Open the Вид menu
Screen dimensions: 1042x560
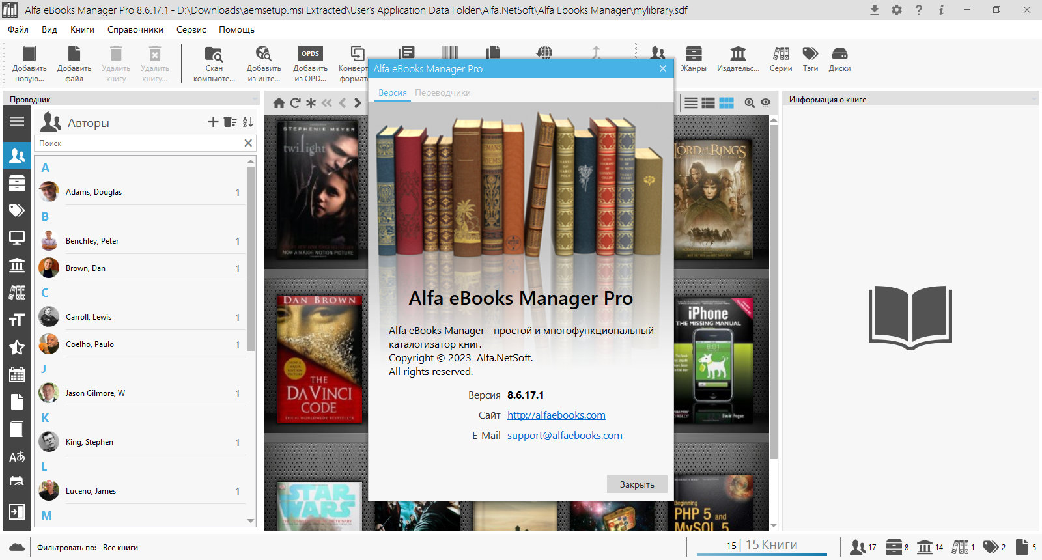point(49,29)
